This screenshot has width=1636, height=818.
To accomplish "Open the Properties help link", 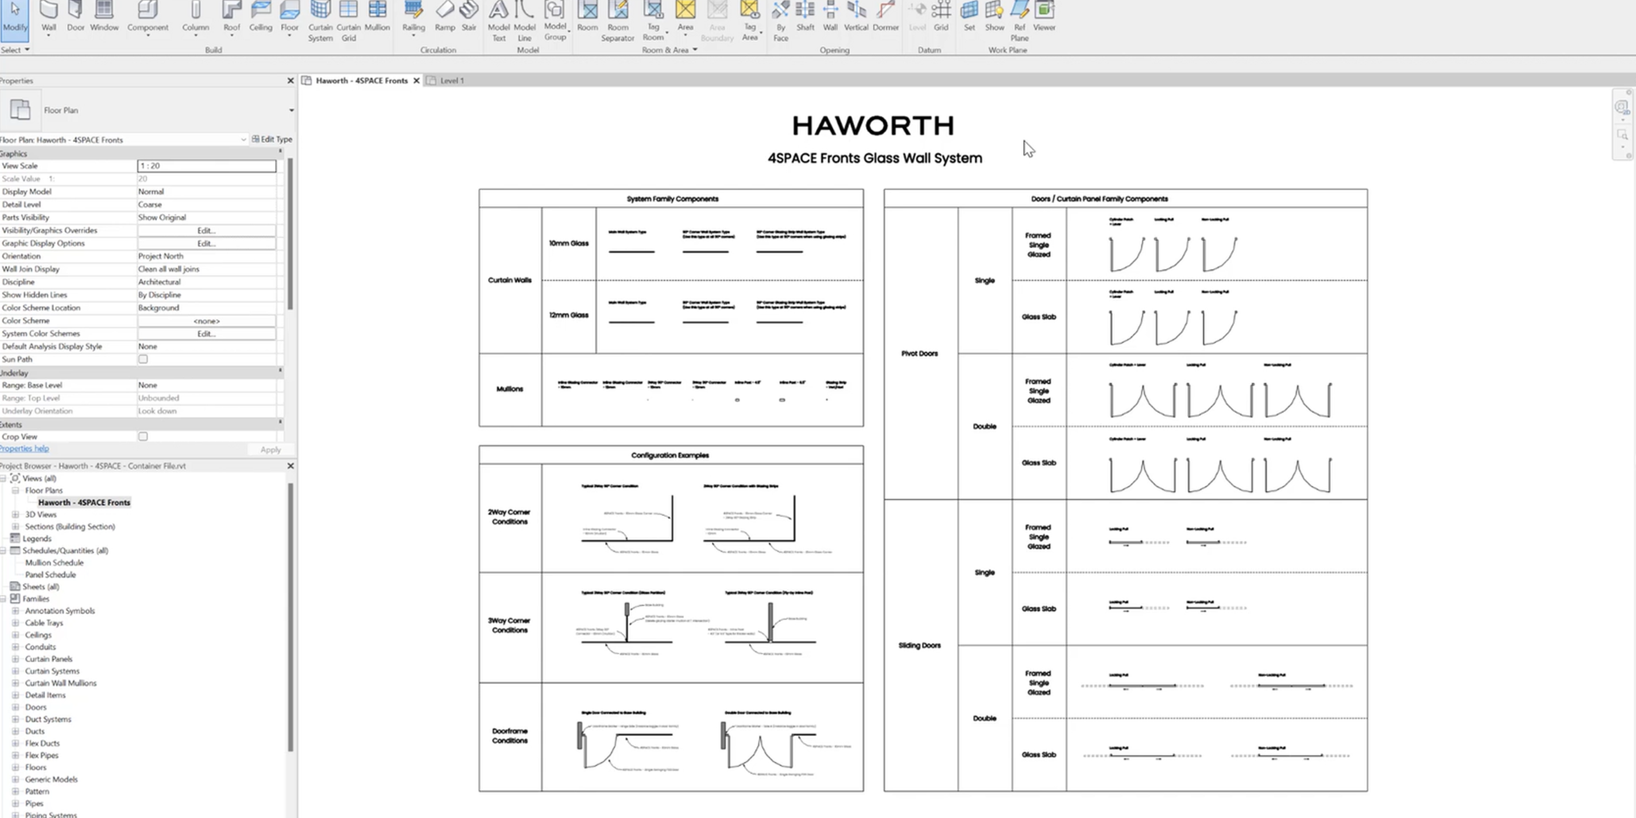I will tap(24, 449).
